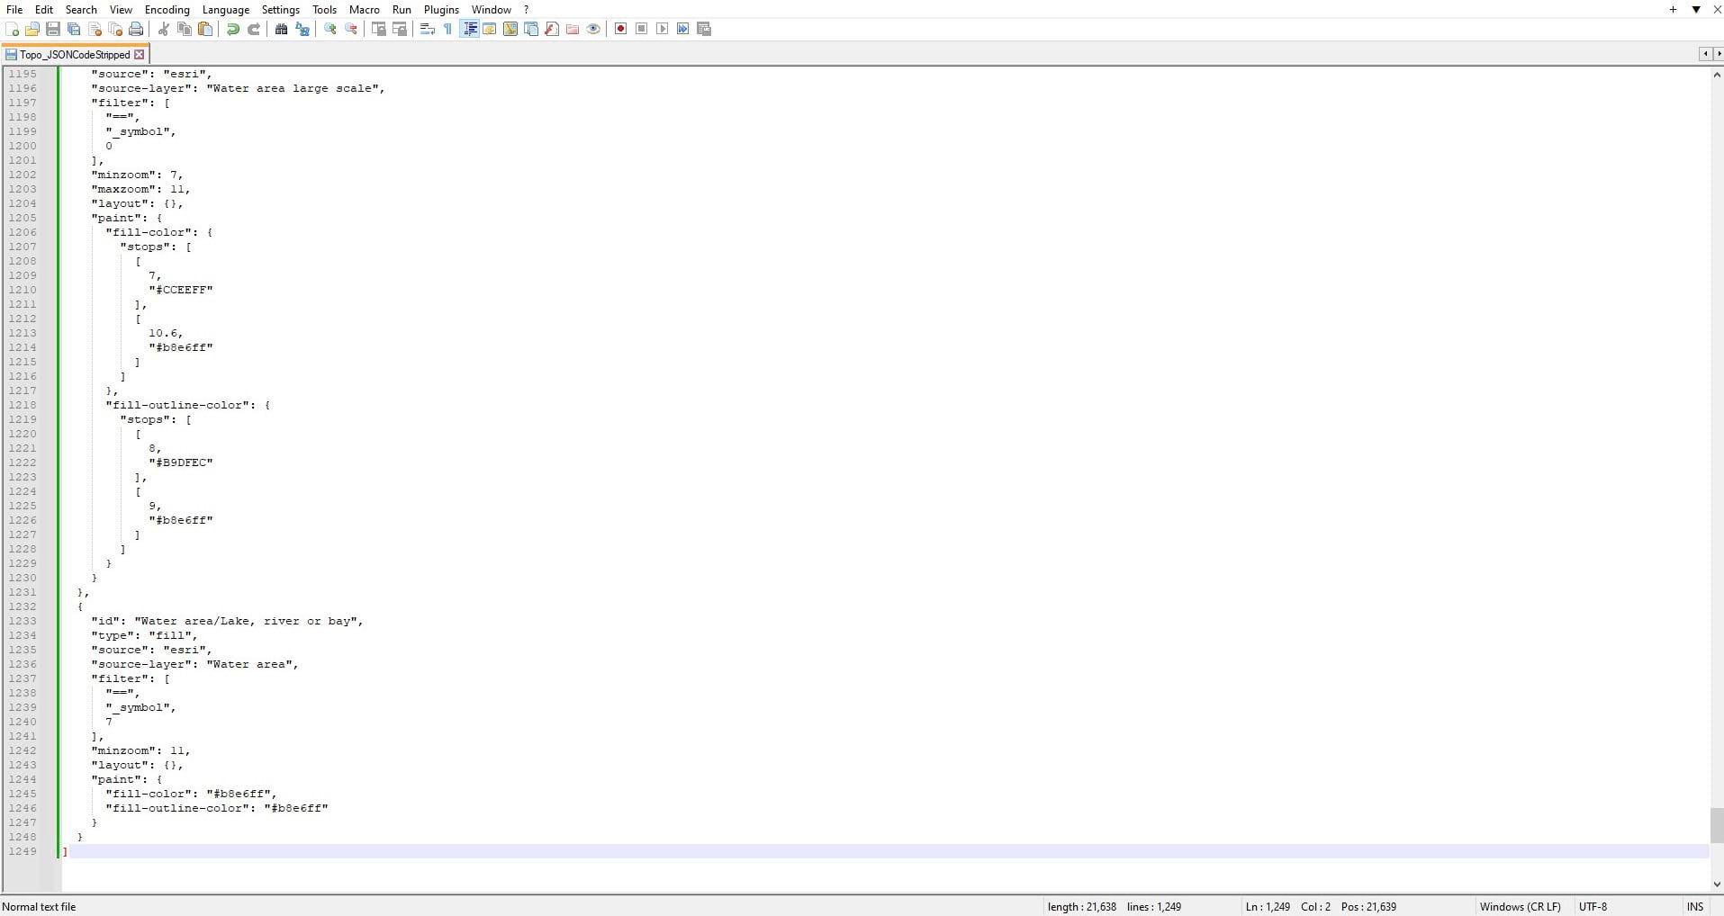Open the Plugins menu
The image size is (1724, 916).
coord(441,10)
